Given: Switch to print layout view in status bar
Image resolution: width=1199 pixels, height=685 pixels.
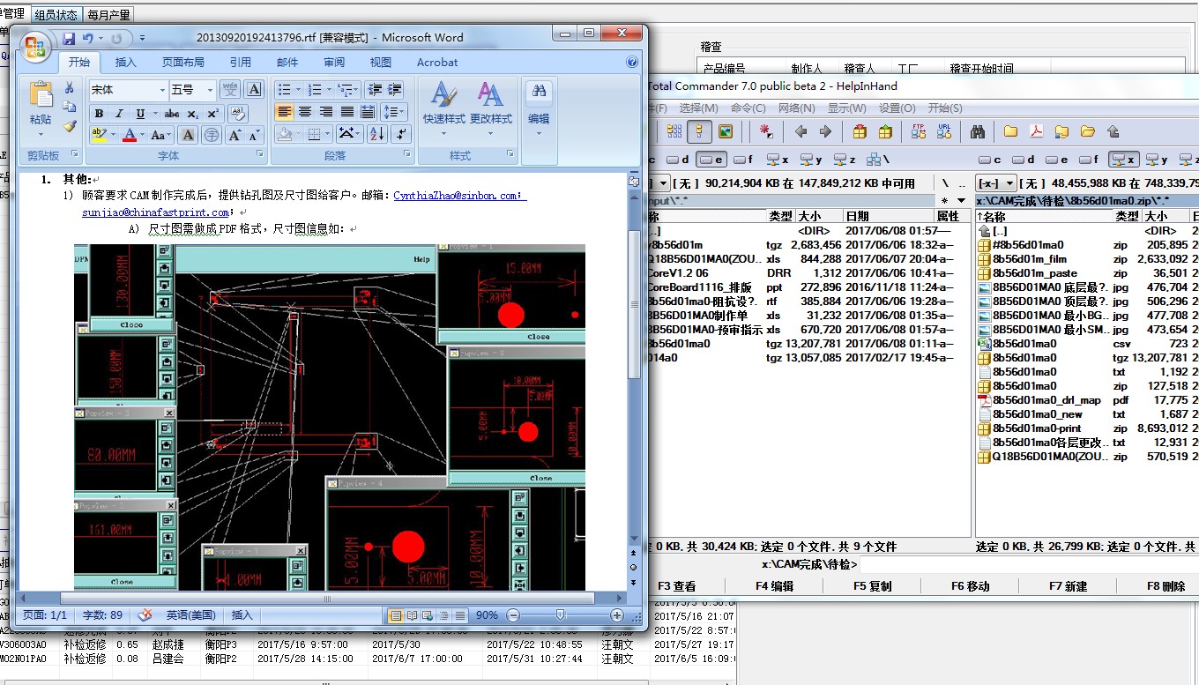Looking at the screenshot, I should [x=396, y=615].
